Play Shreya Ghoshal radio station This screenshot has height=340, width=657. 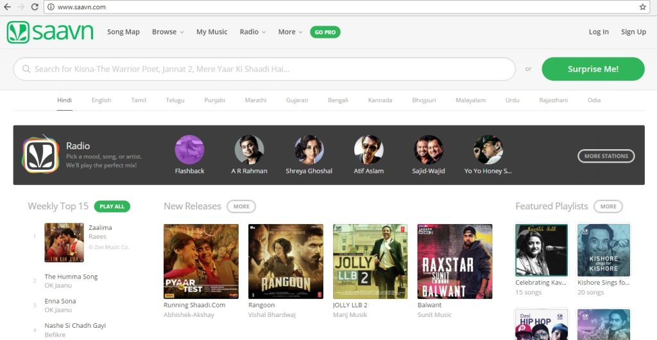pyautogui.click(x=309, y=149)
